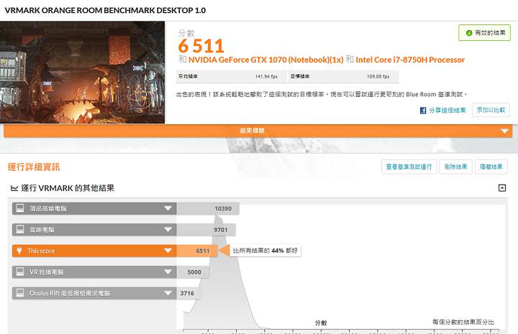This screenshot has width=518, height=334.
Task: Click the monitor icon on 頂級高端電腦 row
Action: [x=20, y=208]
